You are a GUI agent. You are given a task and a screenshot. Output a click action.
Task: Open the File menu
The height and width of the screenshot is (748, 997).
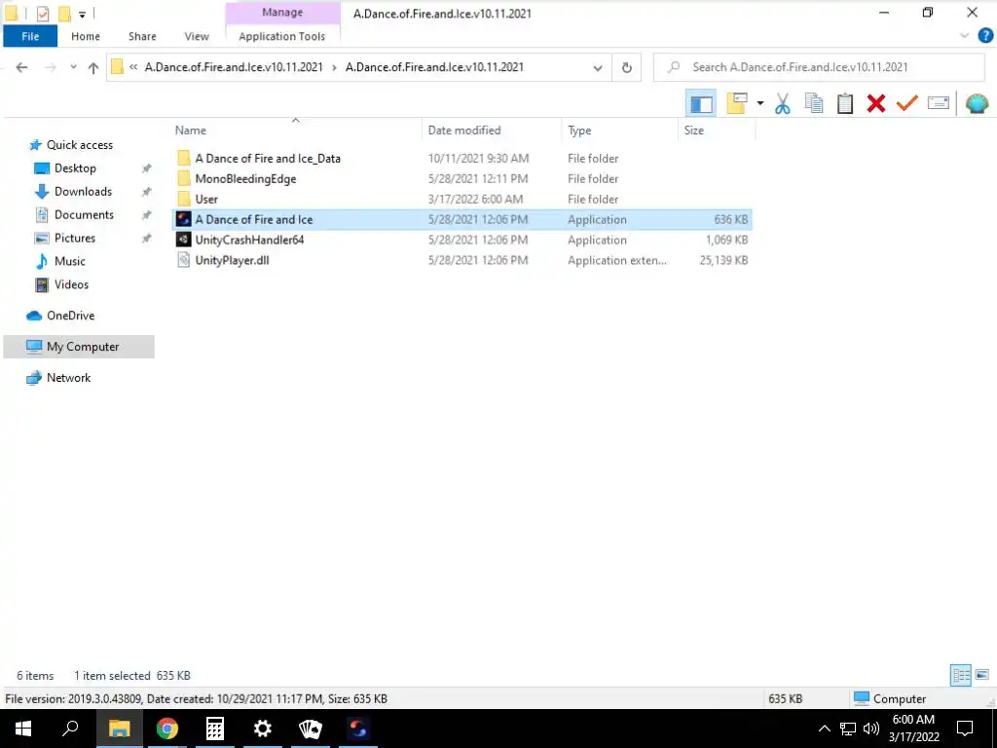[x=30, y=36]
